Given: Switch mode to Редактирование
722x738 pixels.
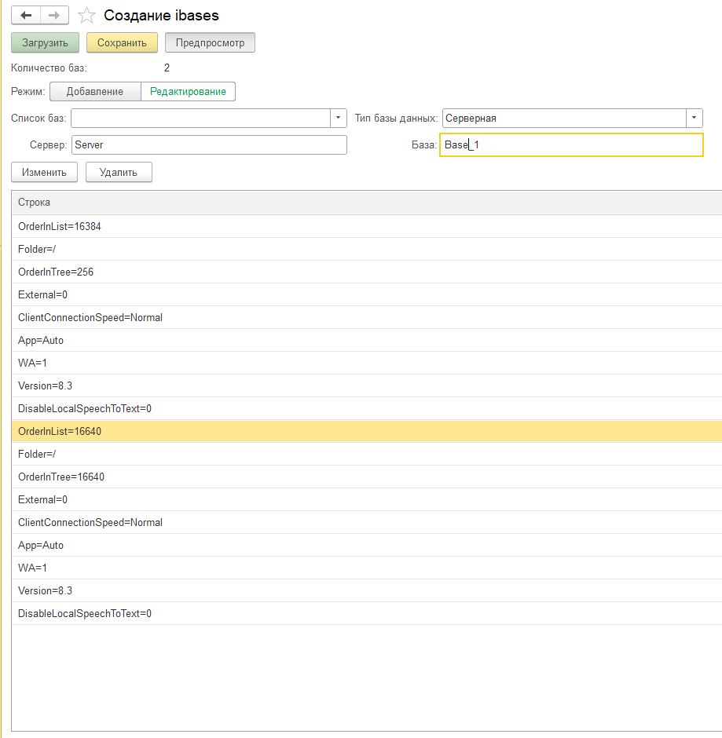Looking at the screenshot, I should coord(188,91).
